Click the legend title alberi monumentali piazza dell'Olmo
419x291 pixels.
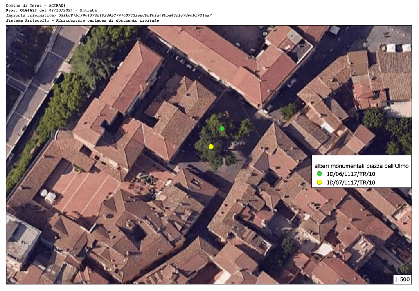coord(361,166)
